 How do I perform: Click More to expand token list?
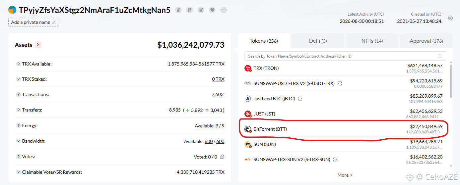pyautogui.click(x=345, y=175)
